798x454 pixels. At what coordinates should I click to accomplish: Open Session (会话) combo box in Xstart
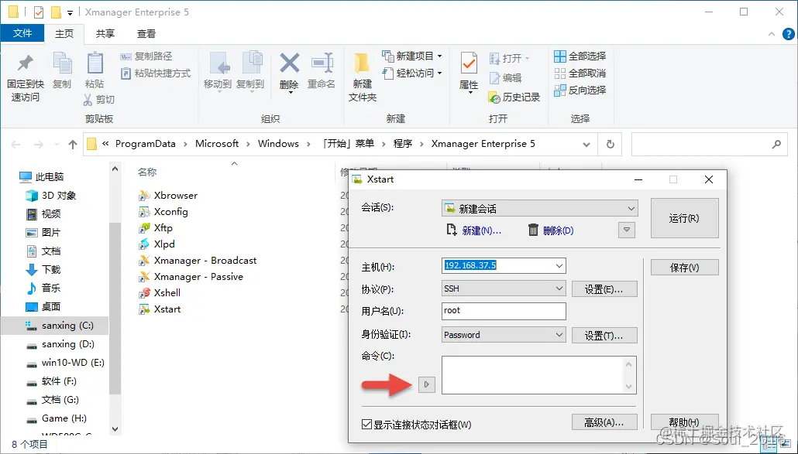coord(539,209)
